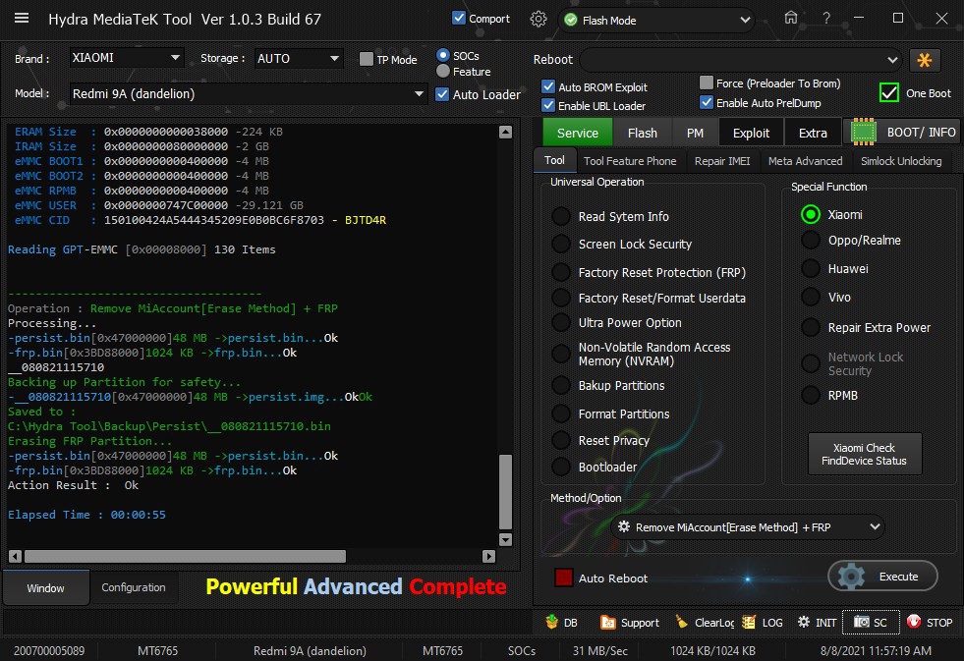Toggle Enable Auto PrelDump checkbox

click(x=707, y=102)
